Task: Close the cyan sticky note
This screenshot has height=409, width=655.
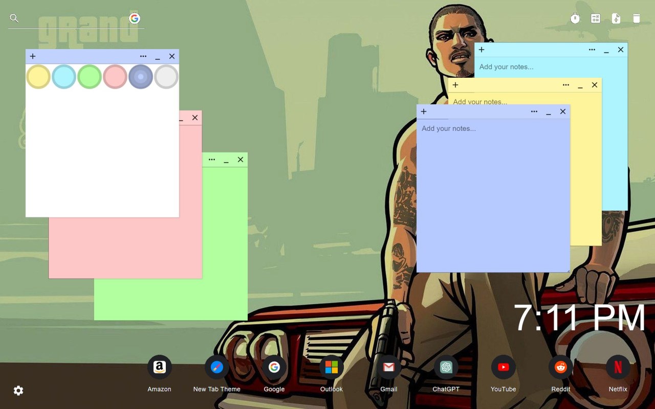Action: pyautogui.click(x=621, y=50)
